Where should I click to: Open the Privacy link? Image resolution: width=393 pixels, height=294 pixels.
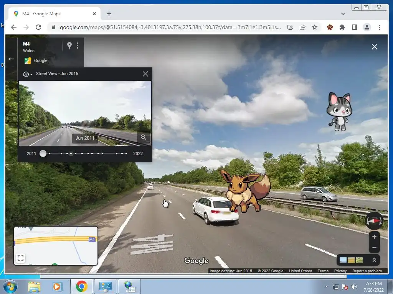340,271
